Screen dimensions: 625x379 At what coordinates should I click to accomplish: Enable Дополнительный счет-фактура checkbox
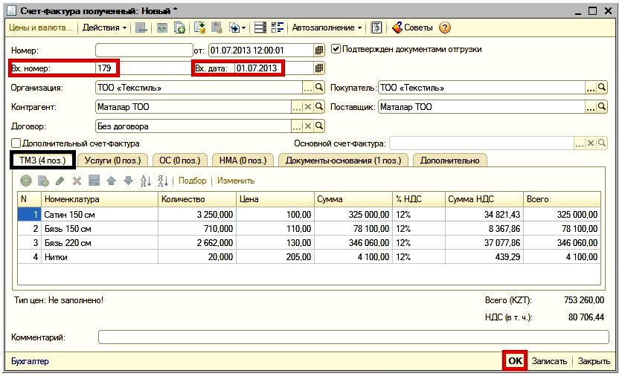pyautogui.click(x=16, y=143)
